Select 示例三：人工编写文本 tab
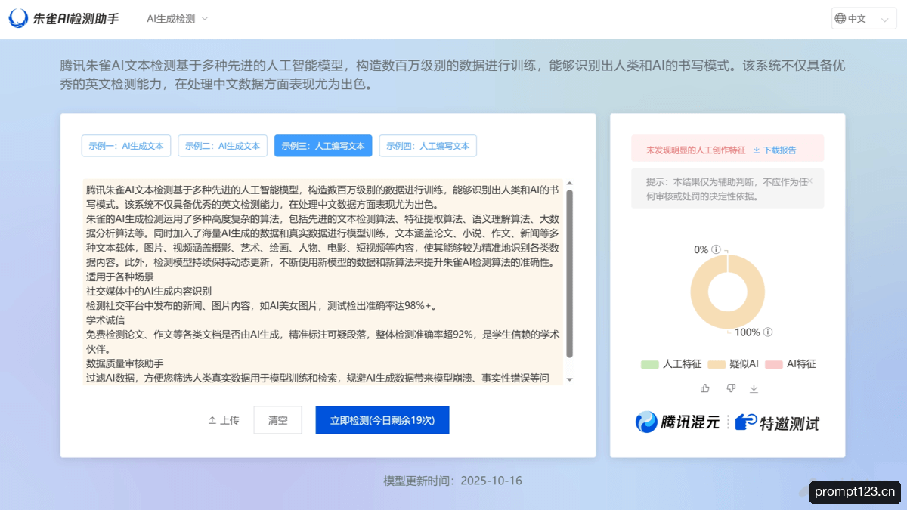 [x=323, y=146]
